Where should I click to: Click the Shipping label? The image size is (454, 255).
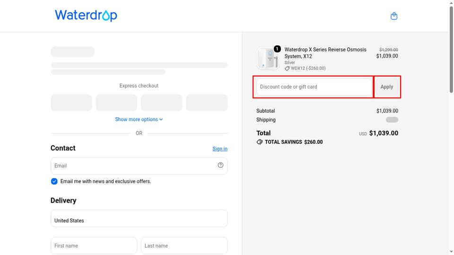pos(266,119)
